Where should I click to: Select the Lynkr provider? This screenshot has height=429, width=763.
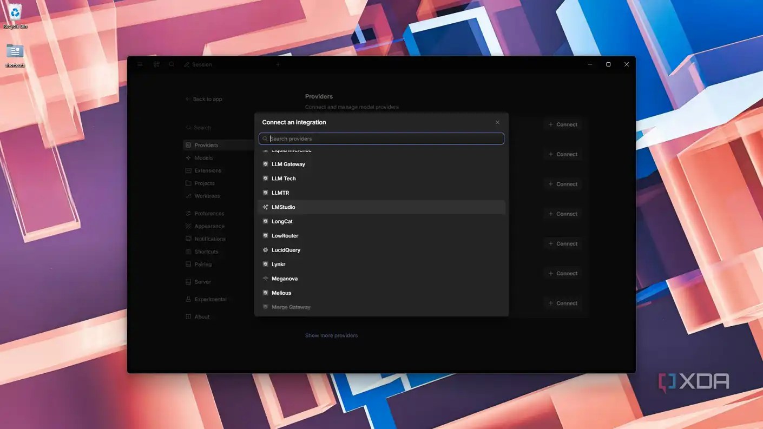(x=381, y=265)
